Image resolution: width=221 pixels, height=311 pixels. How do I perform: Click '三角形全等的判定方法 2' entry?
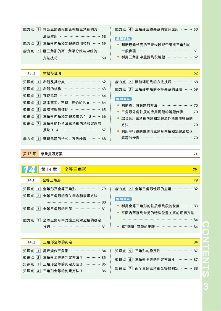[x=62, y=264]
